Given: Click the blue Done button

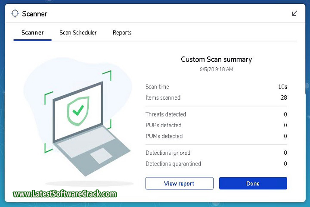Looking at the screenshot, I should coord(253,183).
